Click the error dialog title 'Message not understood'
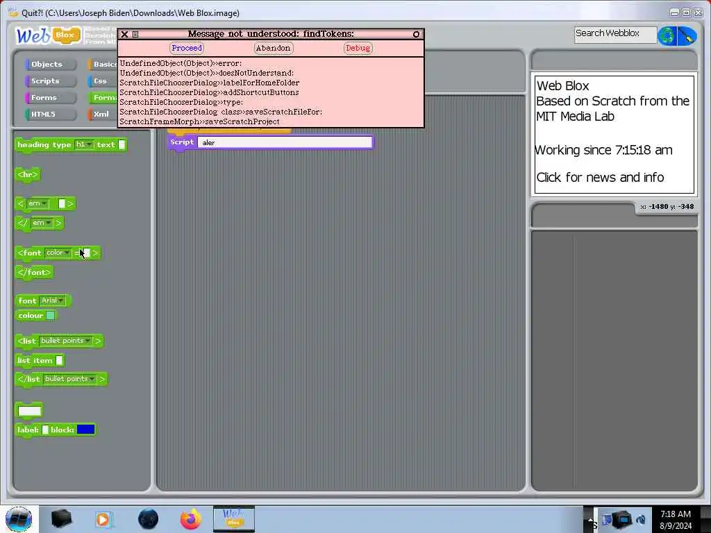The width and height of the screenshot is (711, 533). tap(271, 34)
